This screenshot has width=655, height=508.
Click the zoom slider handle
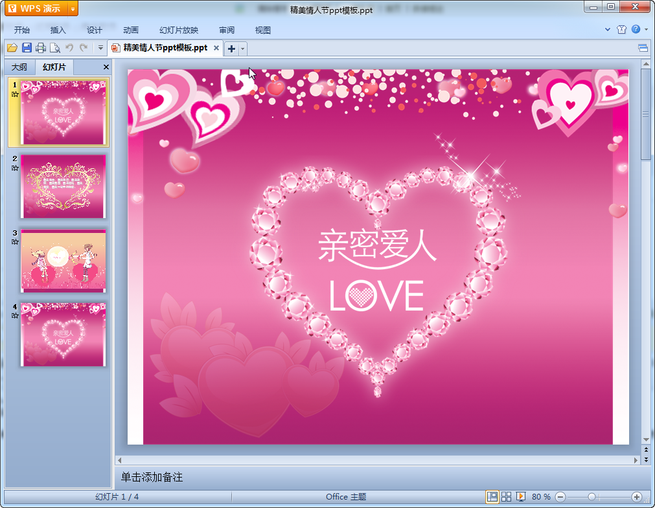click(x=592, y=497)
